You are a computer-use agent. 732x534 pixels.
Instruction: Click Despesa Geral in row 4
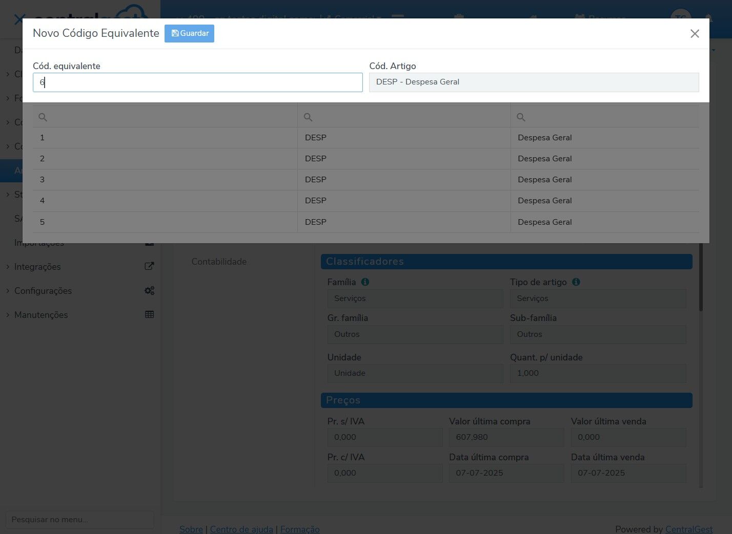coord(605,201)
